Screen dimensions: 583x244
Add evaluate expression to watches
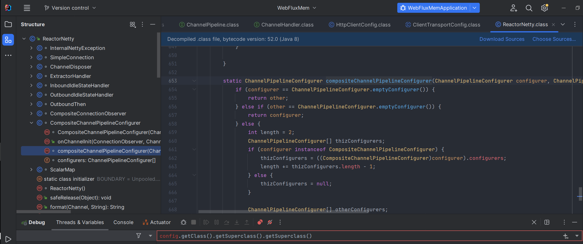(566, 236)
